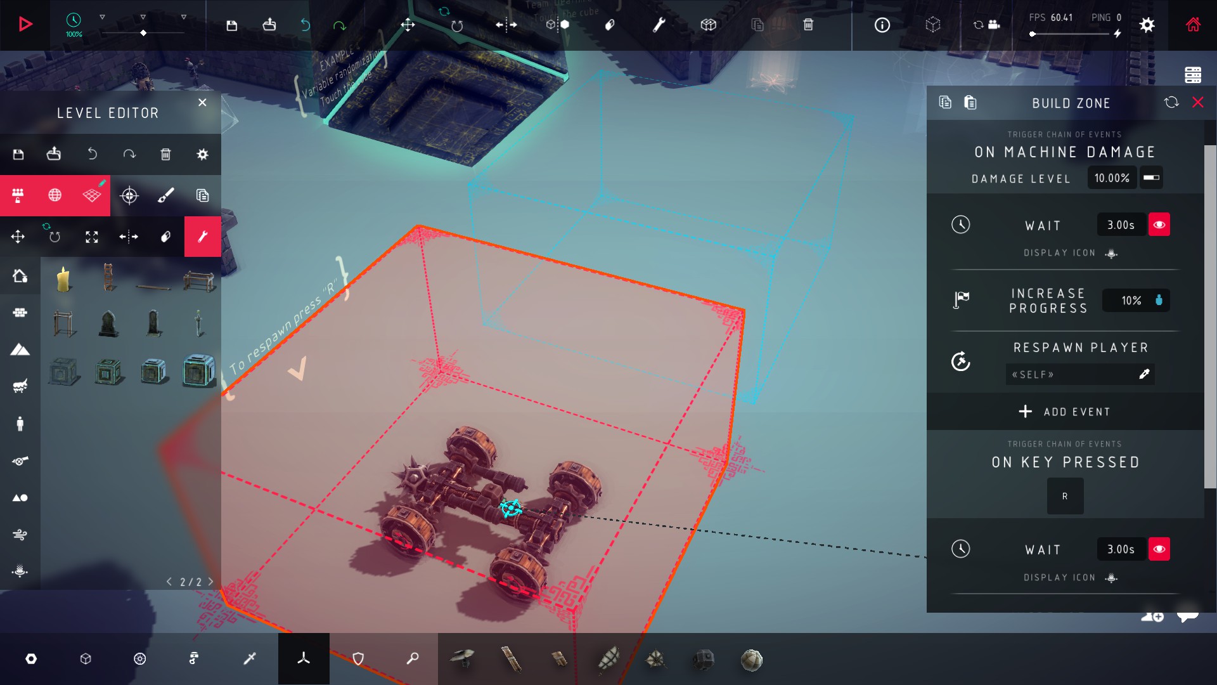Toggle the second Wait eye icon
Image resolution: width=1217 pixels, height=685 pixels.
point(1159,549)
